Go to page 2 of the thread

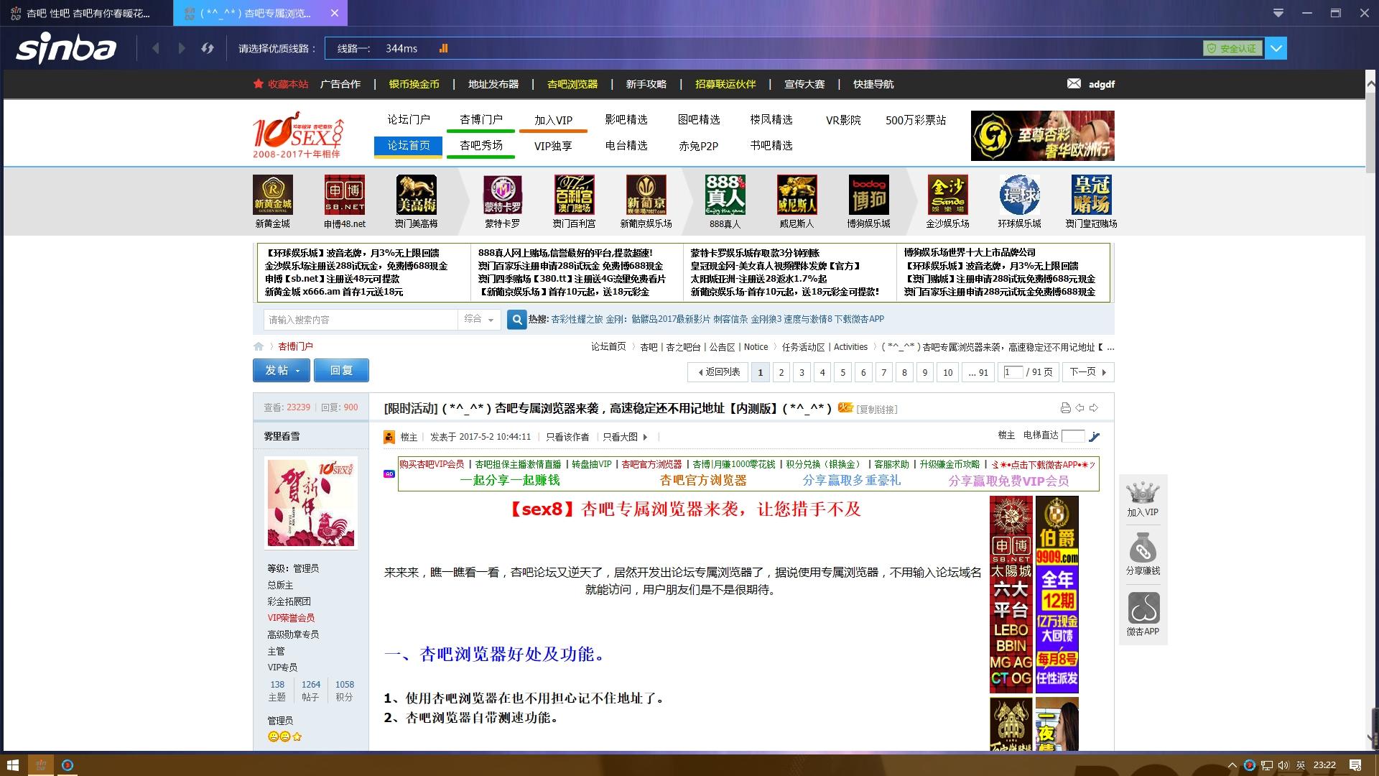[x=781, y=372]
